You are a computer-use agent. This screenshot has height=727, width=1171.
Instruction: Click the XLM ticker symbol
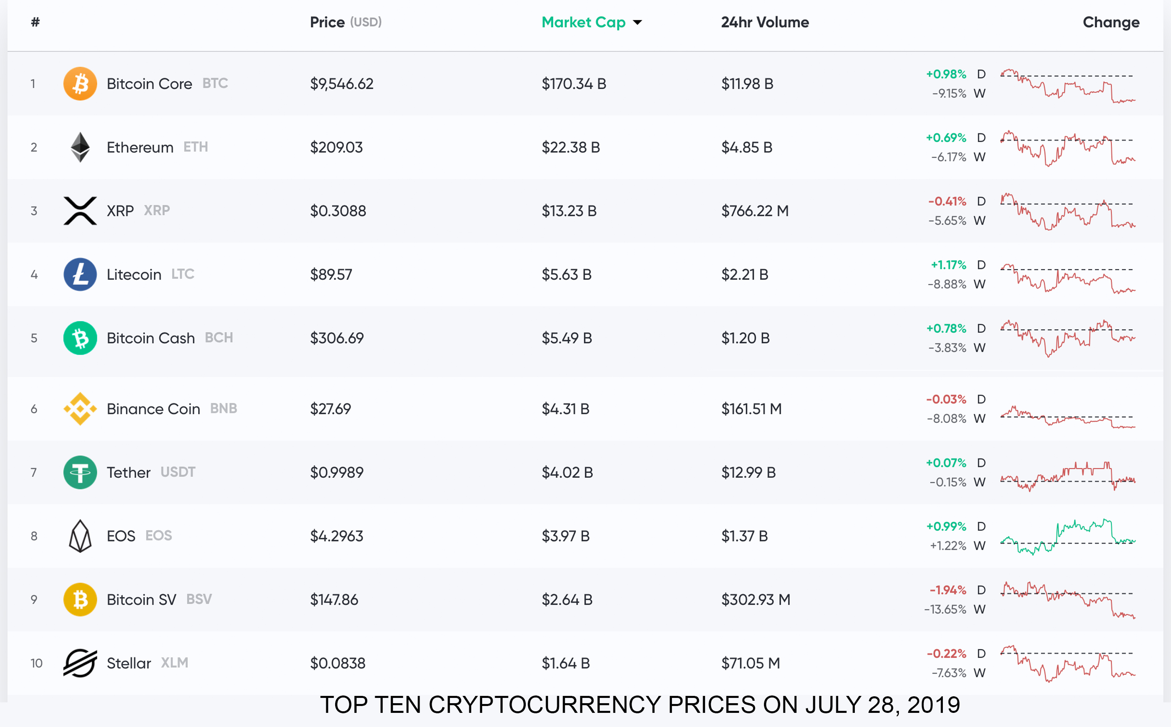click(x=174, y=662)
